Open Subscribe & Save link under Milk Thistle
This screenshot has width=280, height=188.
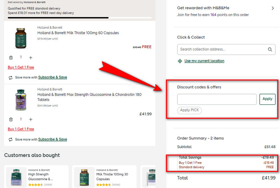(52, 77)
